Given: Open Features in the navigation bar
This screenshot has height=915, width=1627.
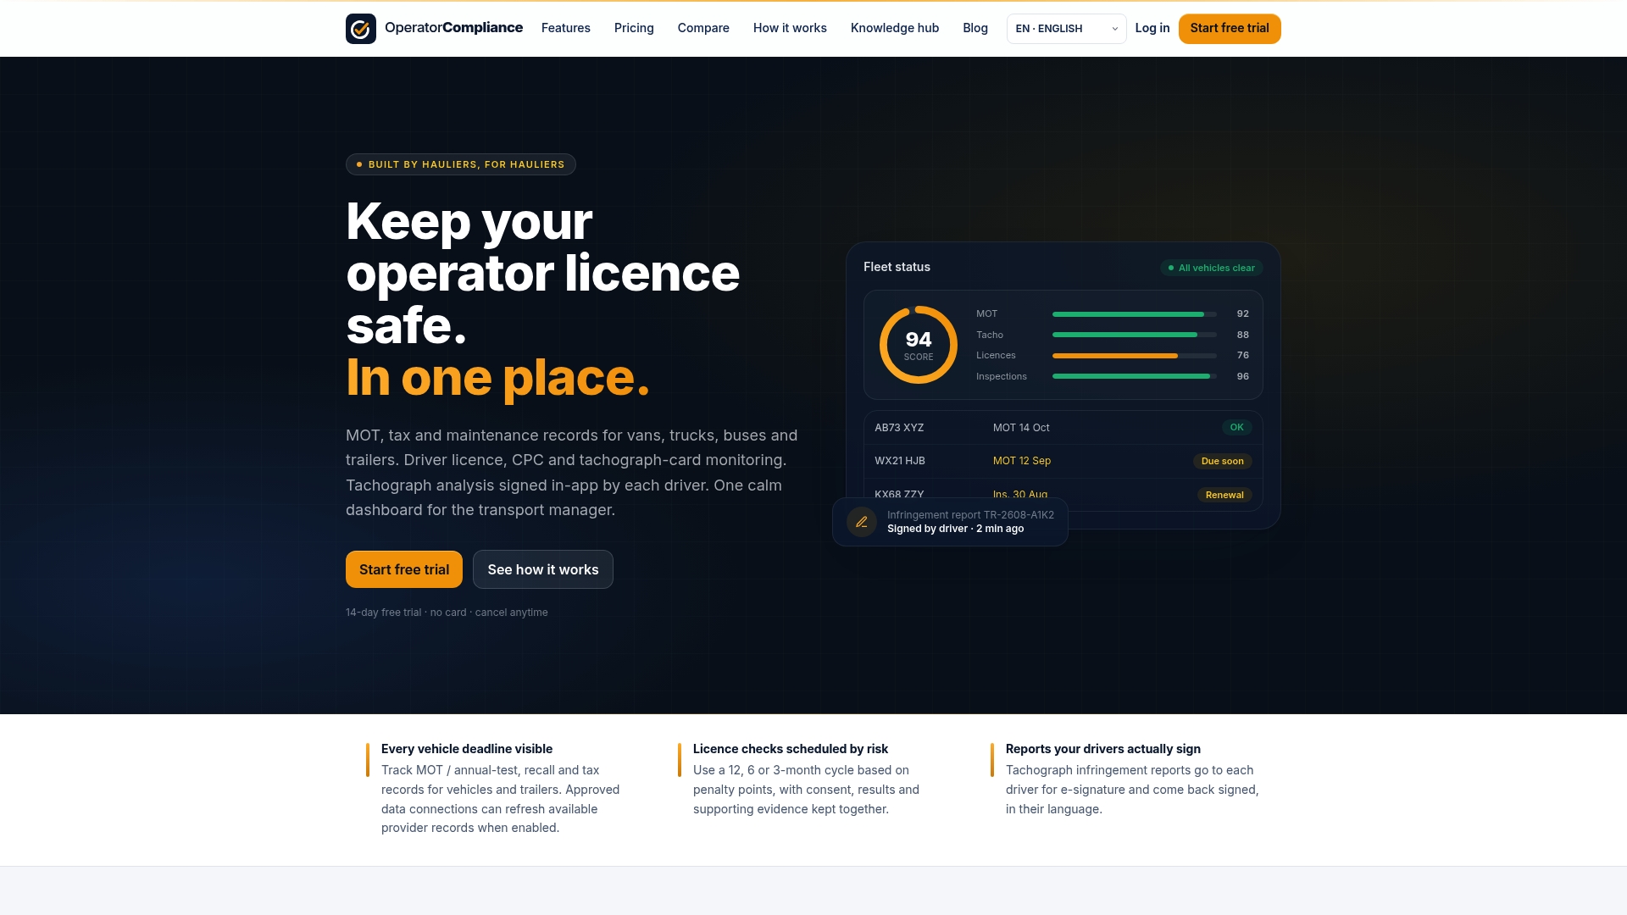Looking at the screenshot, I should [565, 28].
